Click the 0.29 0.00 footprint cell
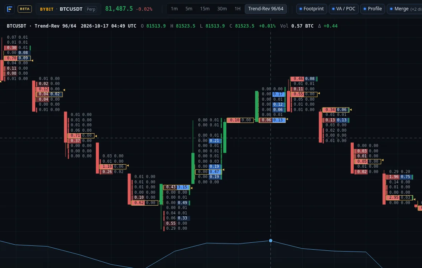The image size is (422, 268). pyautogui.click(x=176, y=229)
